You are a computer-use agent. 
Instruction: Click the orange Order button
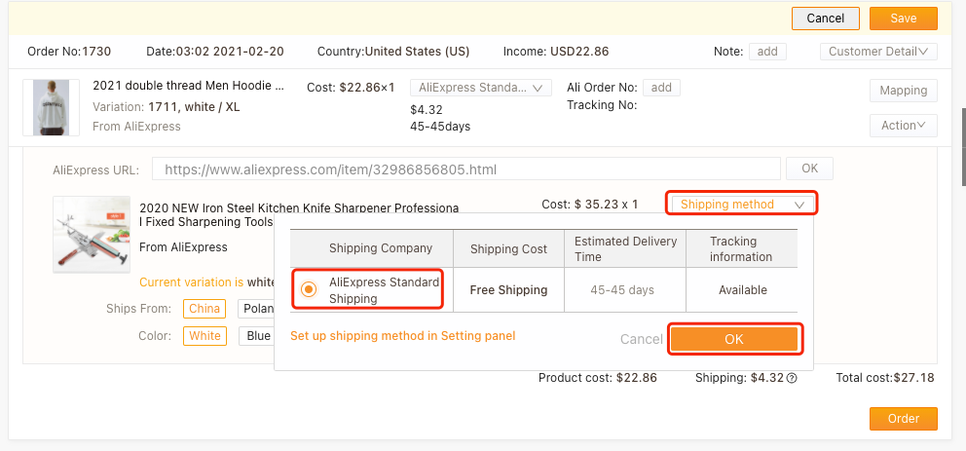click(x=903, y=418)
